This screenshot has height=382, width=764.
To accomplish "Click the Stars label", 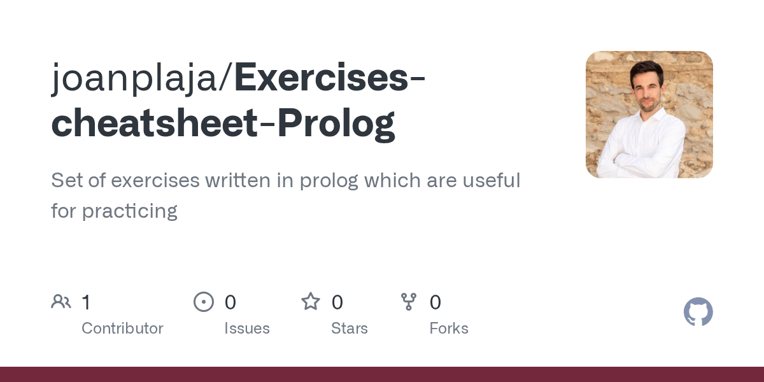I will [350, 329].
